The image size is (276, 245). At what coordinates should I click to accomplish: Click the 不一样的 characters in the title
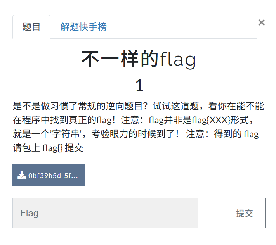coord(120,59)
